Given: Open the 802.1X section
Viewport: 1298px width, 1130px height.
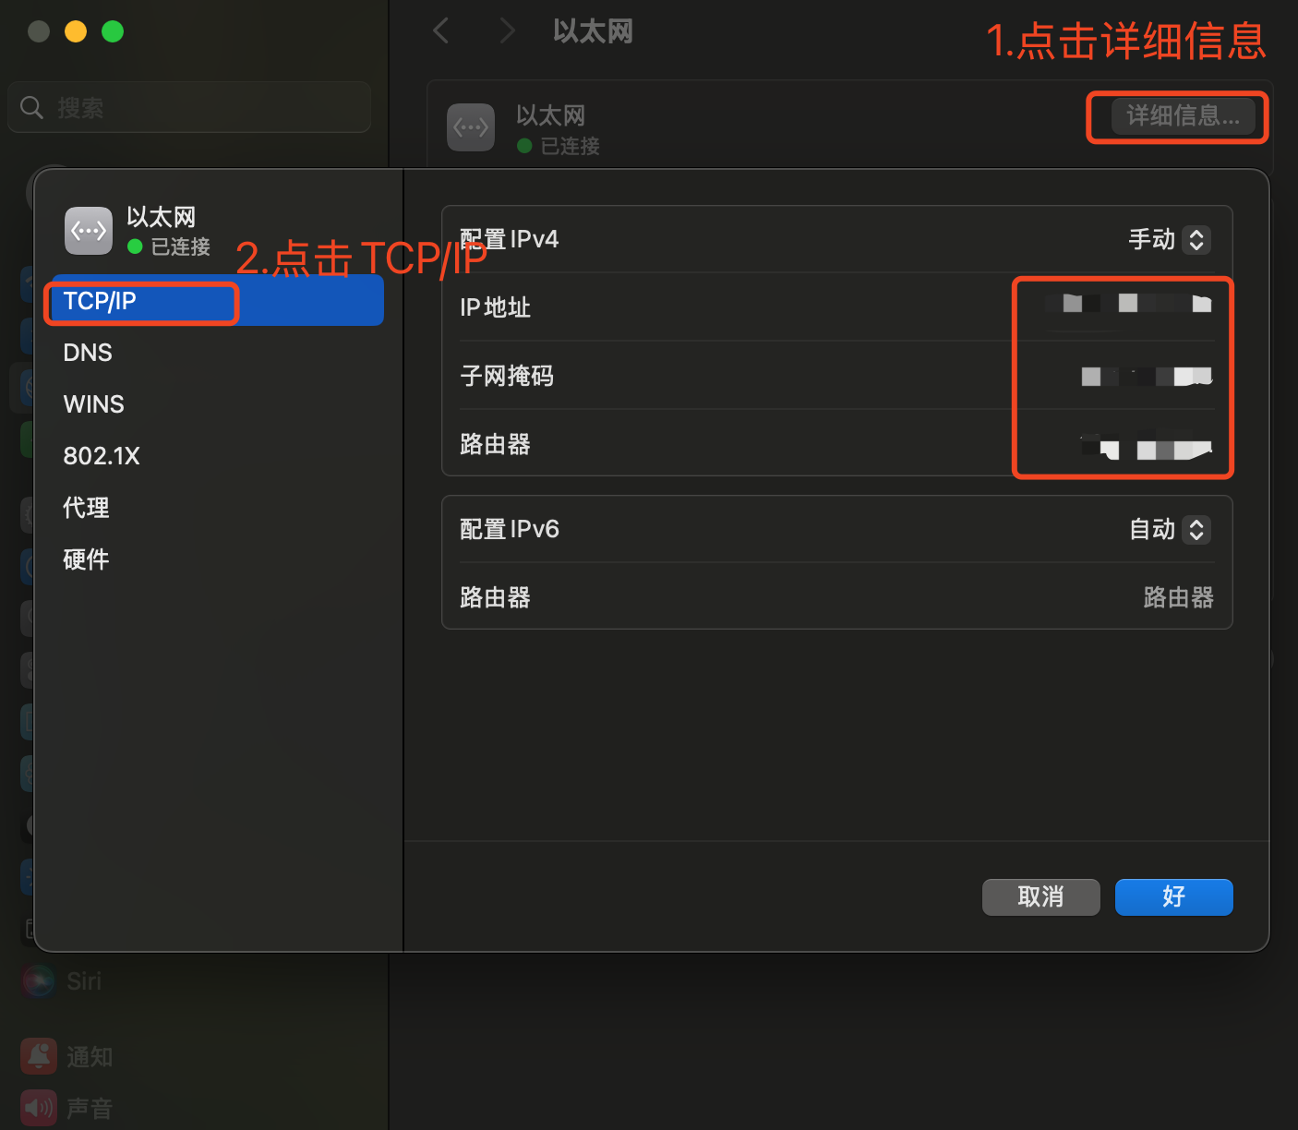Looking at the screenshot, I should pos(102,455).
